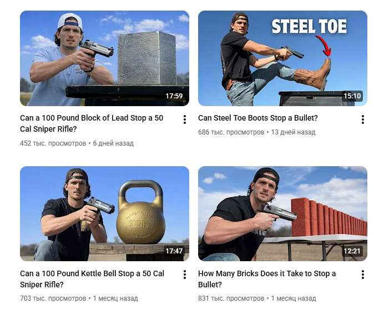Open options menu for Lead Block video
Image resolution: width=374 pixels, height=319 pixels.
tap(185, 119)
